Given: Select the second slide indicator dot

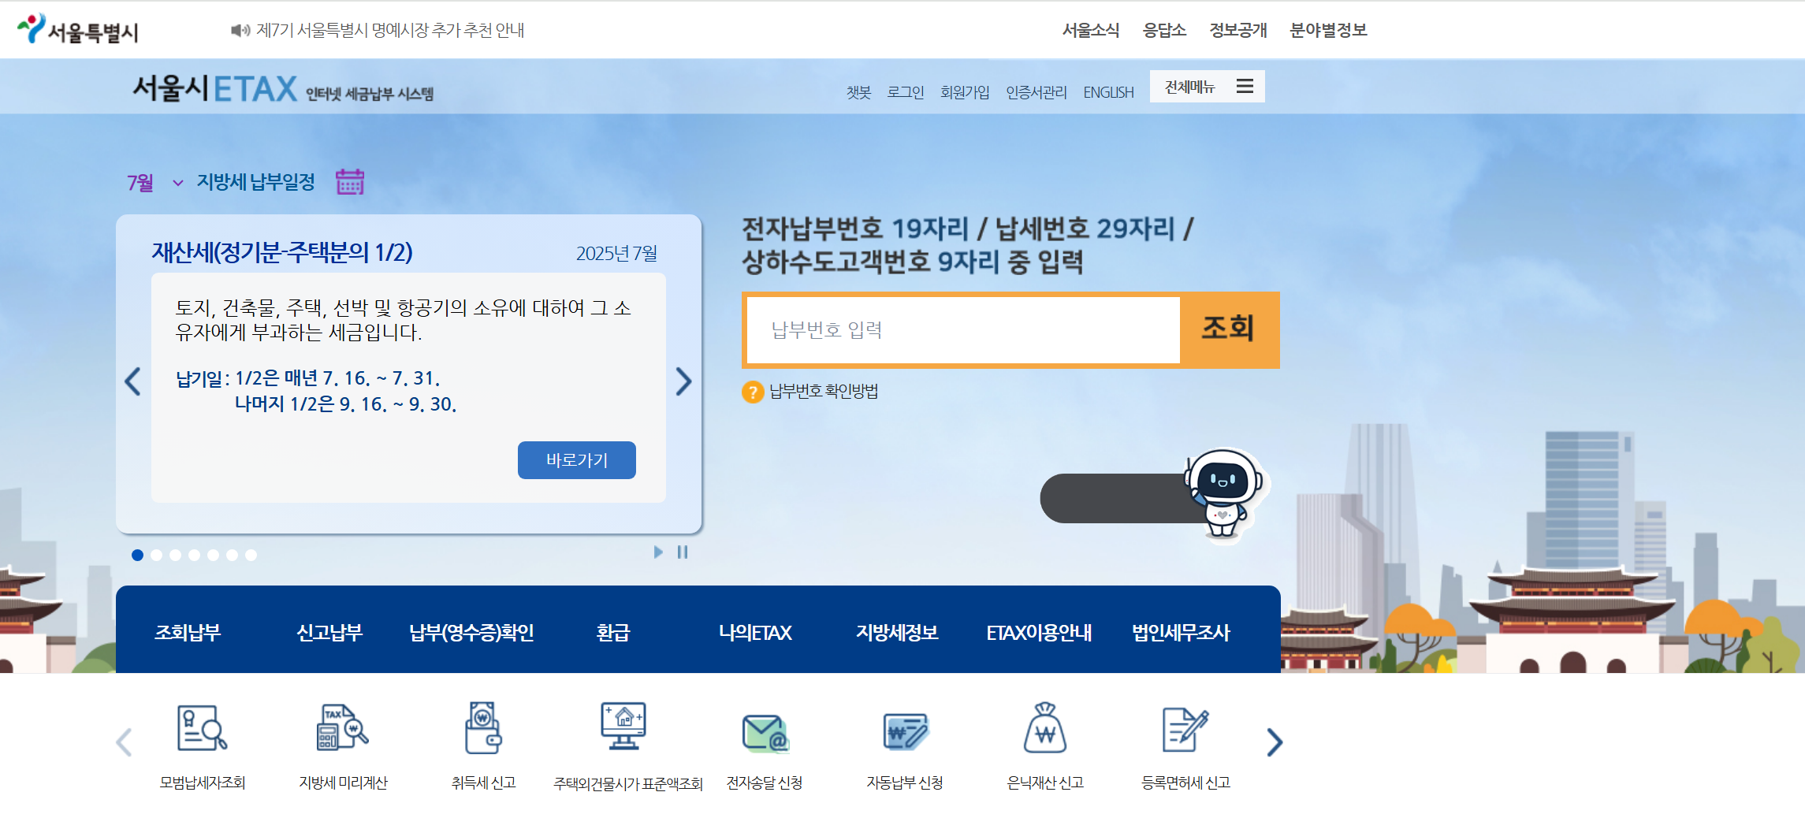Looking at the screenshot, I should tap(156, 555).
